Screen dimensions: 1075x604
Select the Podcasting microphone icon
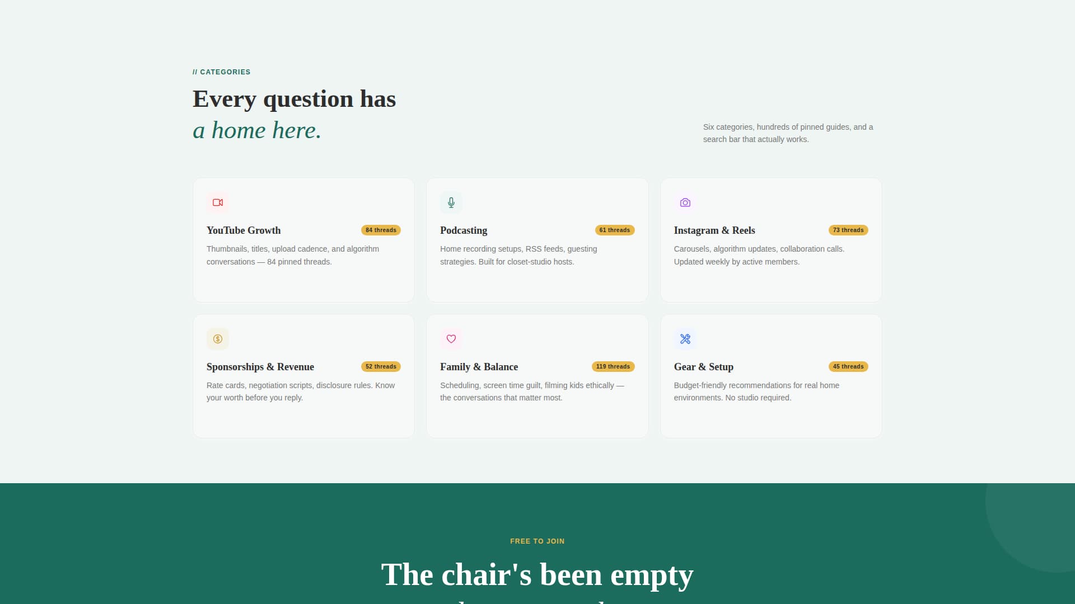coord(451,202)
